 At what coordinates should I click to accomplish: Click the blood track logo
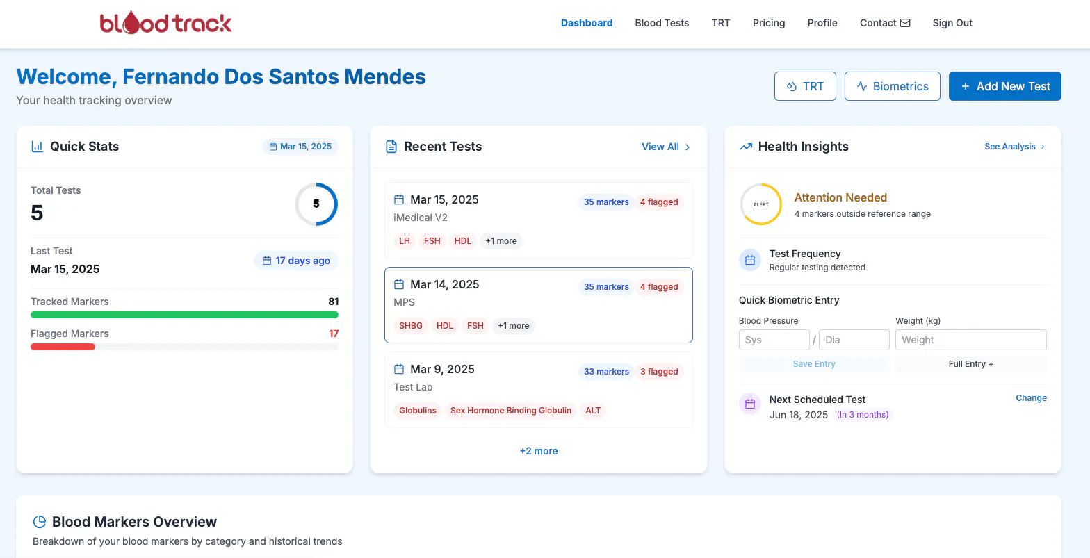click(166, 23)
